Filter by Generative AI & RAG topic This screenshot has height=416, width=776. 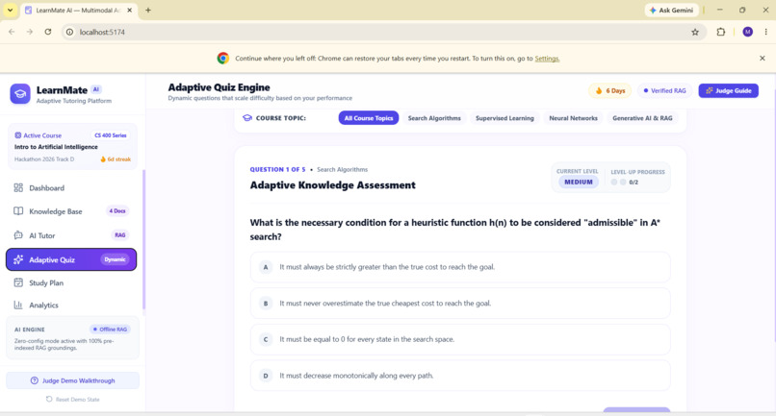(642, 118)
